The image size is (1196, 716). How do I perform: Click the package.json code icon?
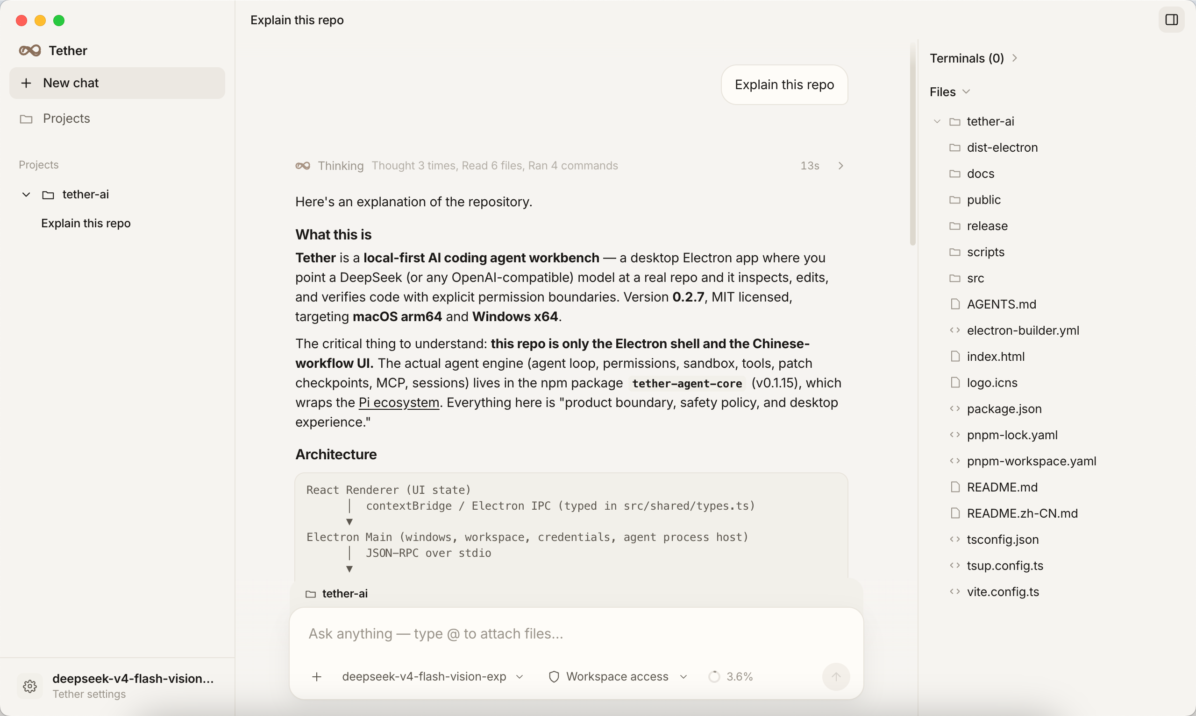(x=954, y=409)
